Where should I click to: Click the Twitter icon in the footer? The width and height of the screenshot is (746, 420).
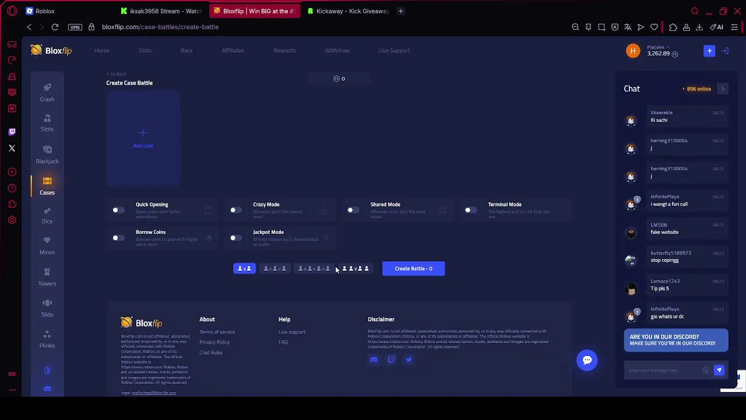(409, 359)
